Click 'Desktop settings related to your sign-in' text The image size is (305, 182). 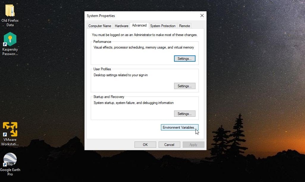tap(121, 75)
